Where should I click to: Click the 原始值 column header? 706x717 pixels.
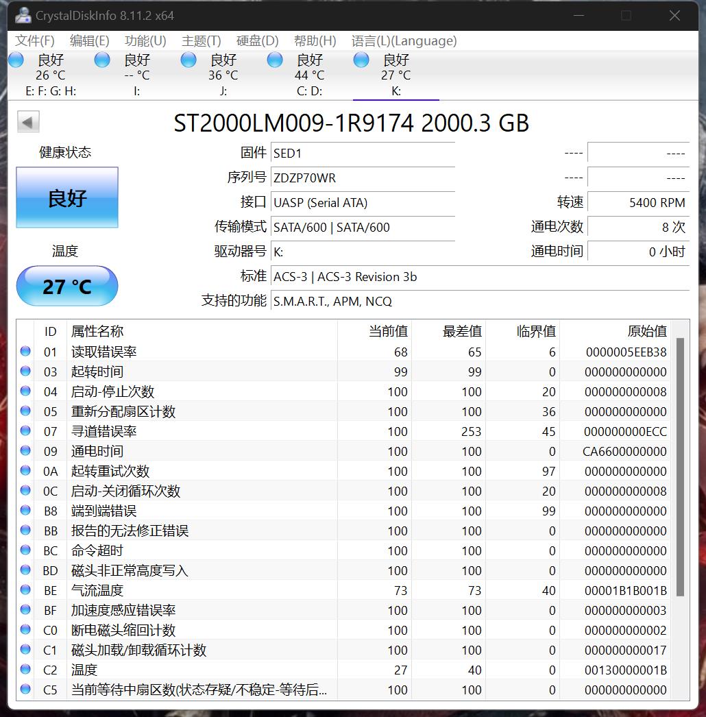615,331
